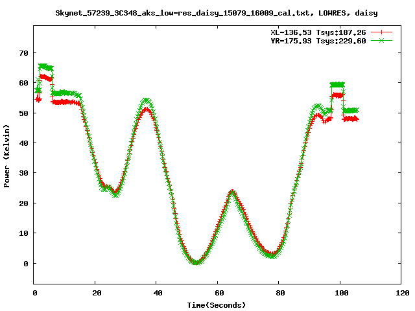This screenshot has width=415, height=311.
Task: Click the green curve peak near 37 seconds
Action: tap(147, 101)
